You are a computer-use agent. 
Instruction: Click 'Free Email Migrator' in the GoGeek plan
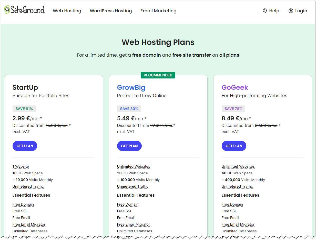pos(238,224)
